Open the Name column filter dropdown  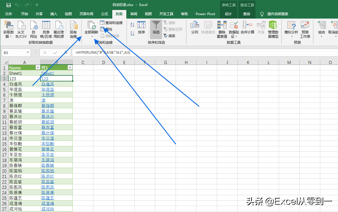[38, 67]
